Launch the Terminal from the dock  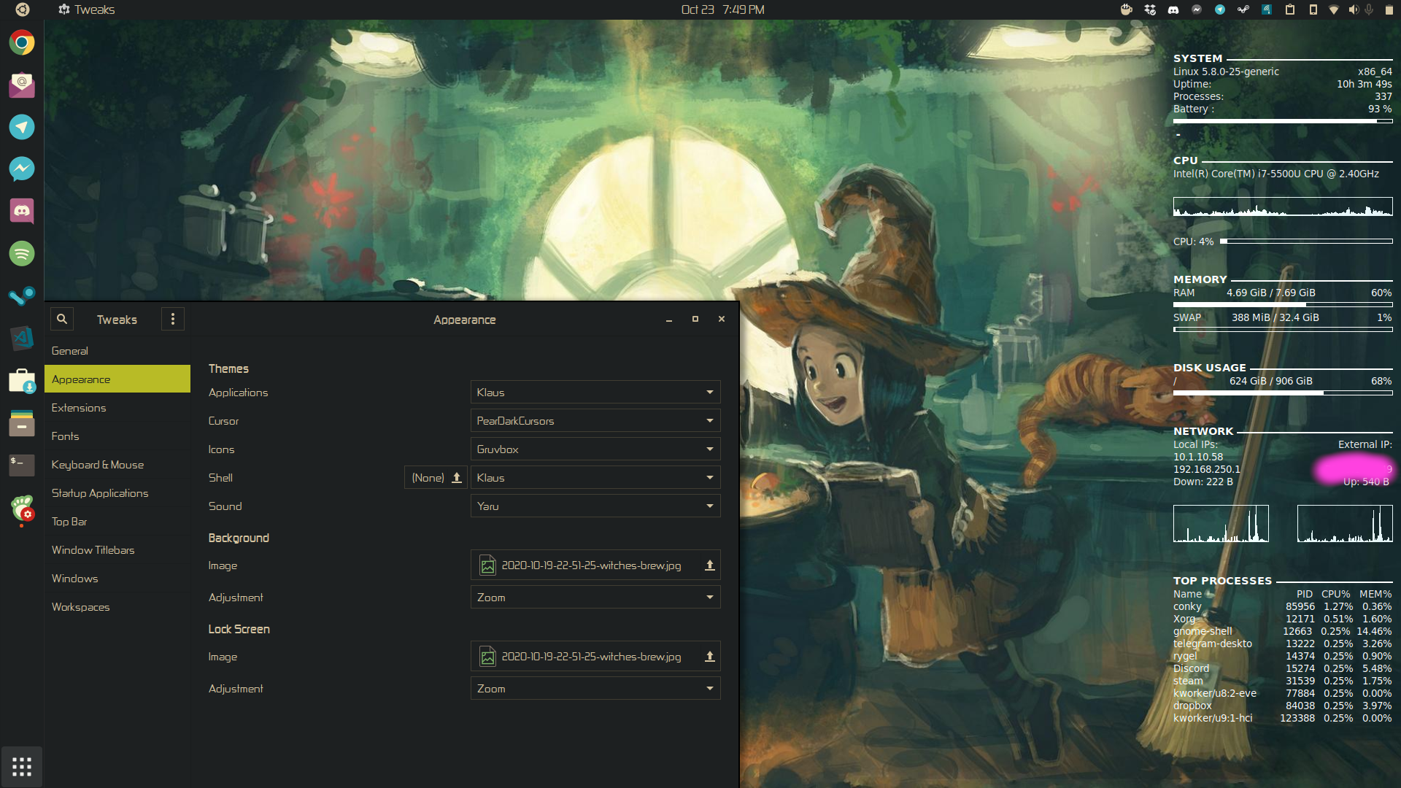pyautogui.click(x=22, y=465)
